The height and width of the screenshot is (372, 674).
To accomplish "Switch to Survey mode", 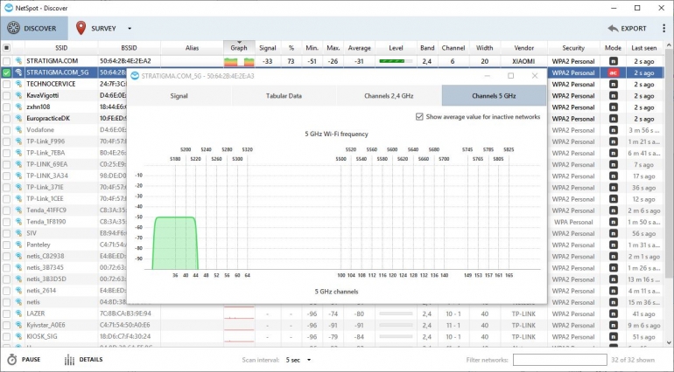I will 96,28.
